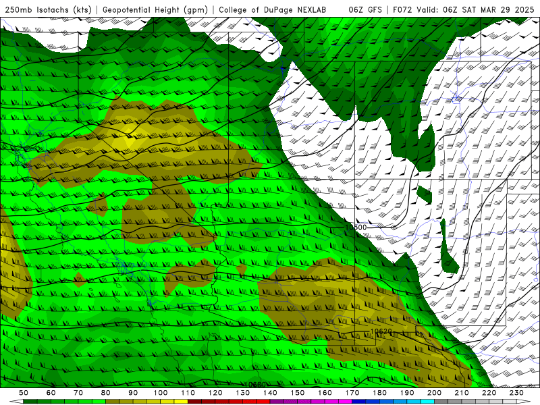Image resolution: width=540 pixels, height=405 pixels.
Task: Click the 210 value on the color scale
Action: point(462,393)
